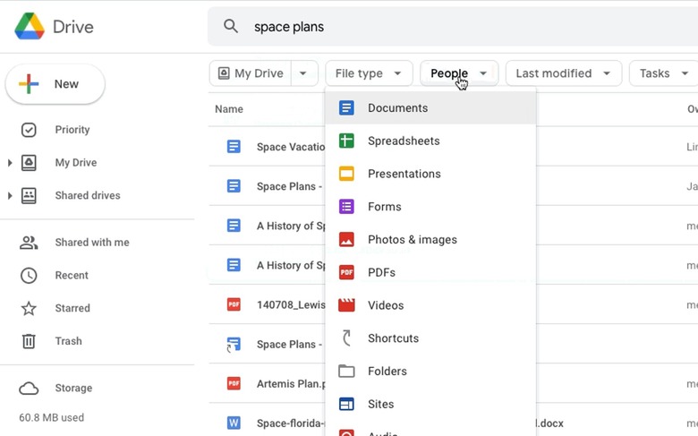Choose Spreadsheets from file type list
This screenshot has height=436, width=698.
tap(404, 141)
